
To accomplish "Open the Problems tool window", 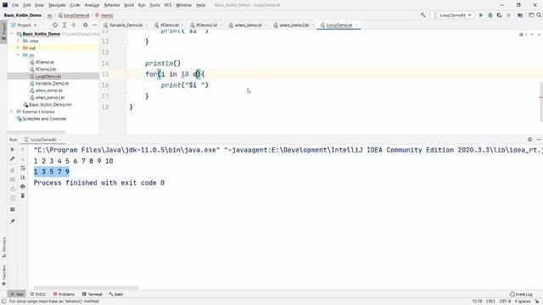I will tap(64, 294).
